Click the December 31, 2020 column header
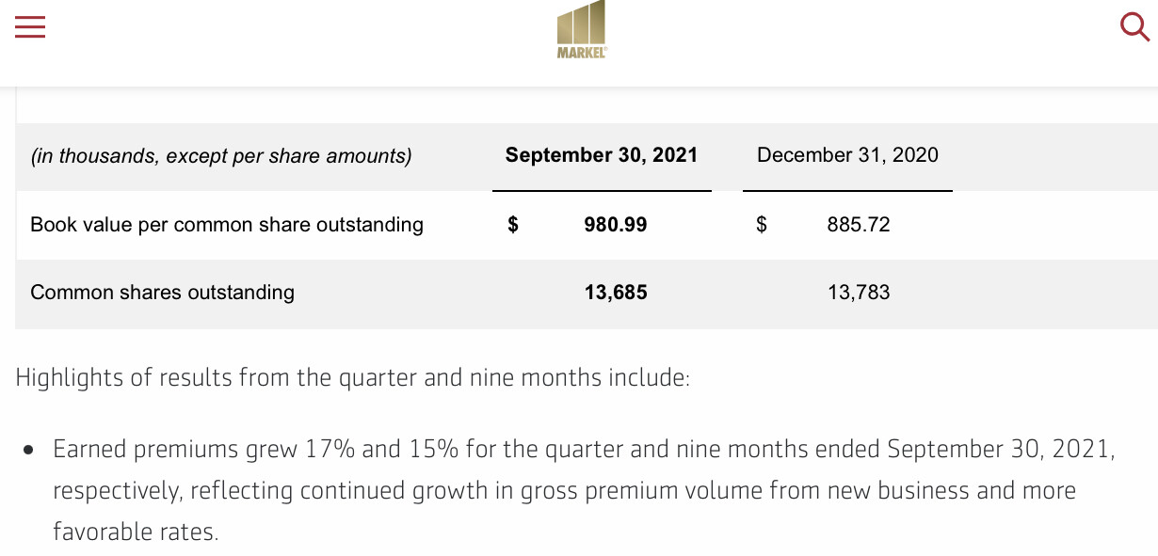The height and width of the screenshot is (556, 1158). pos(847,155)
